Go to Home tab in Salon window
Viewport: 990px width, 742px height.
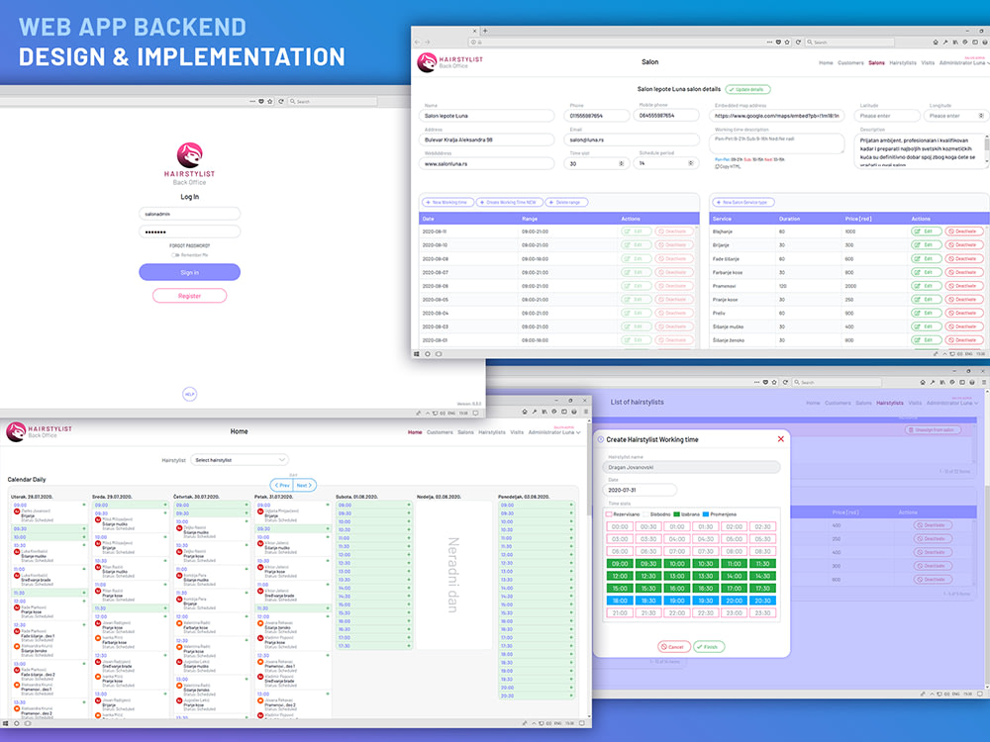click(x=826, y=63)
